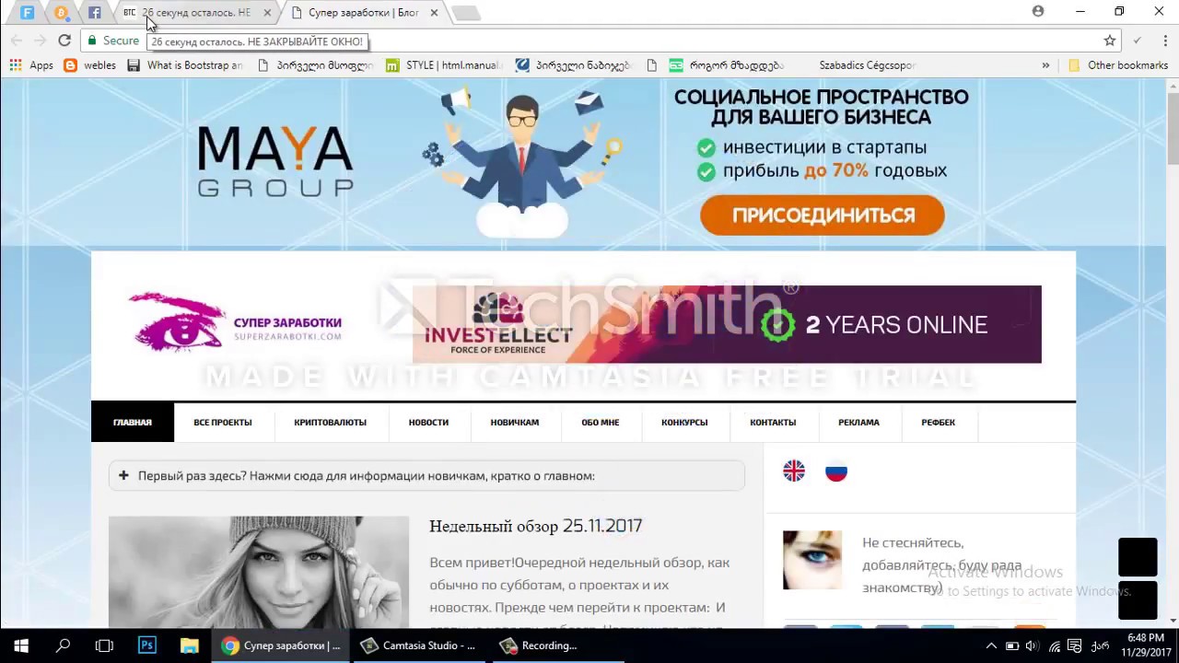Click the Investellect 2 Years Online banner
The image size is (1179, 663).
pyautogui.click(x=727, y=324)
